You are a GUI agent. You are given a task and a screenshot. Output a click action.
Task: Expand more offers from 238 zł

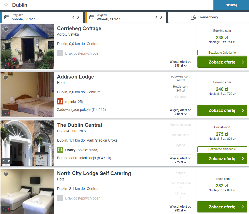click(180, 64)
